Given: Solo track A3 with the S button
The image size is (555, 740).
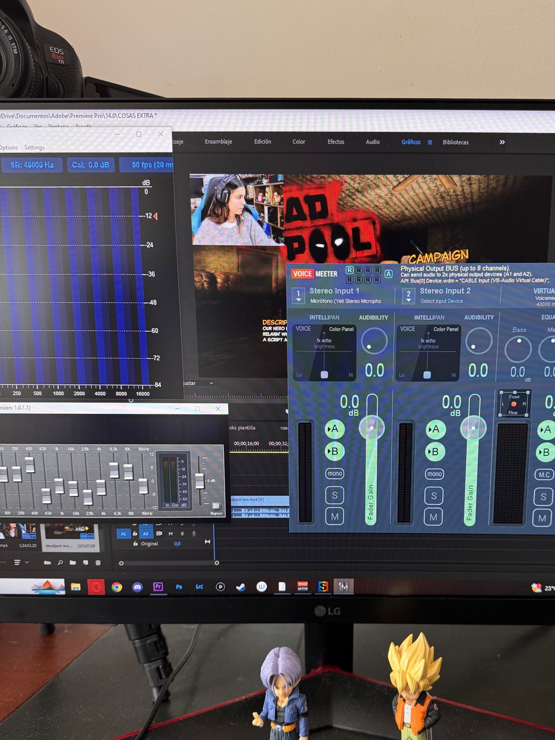Looking at the screenshot, I should coord(181,533).
